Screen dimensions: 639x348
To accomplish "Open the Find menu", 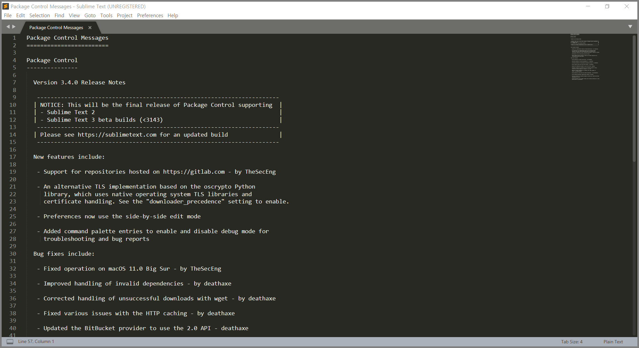I will click(59, 15).
